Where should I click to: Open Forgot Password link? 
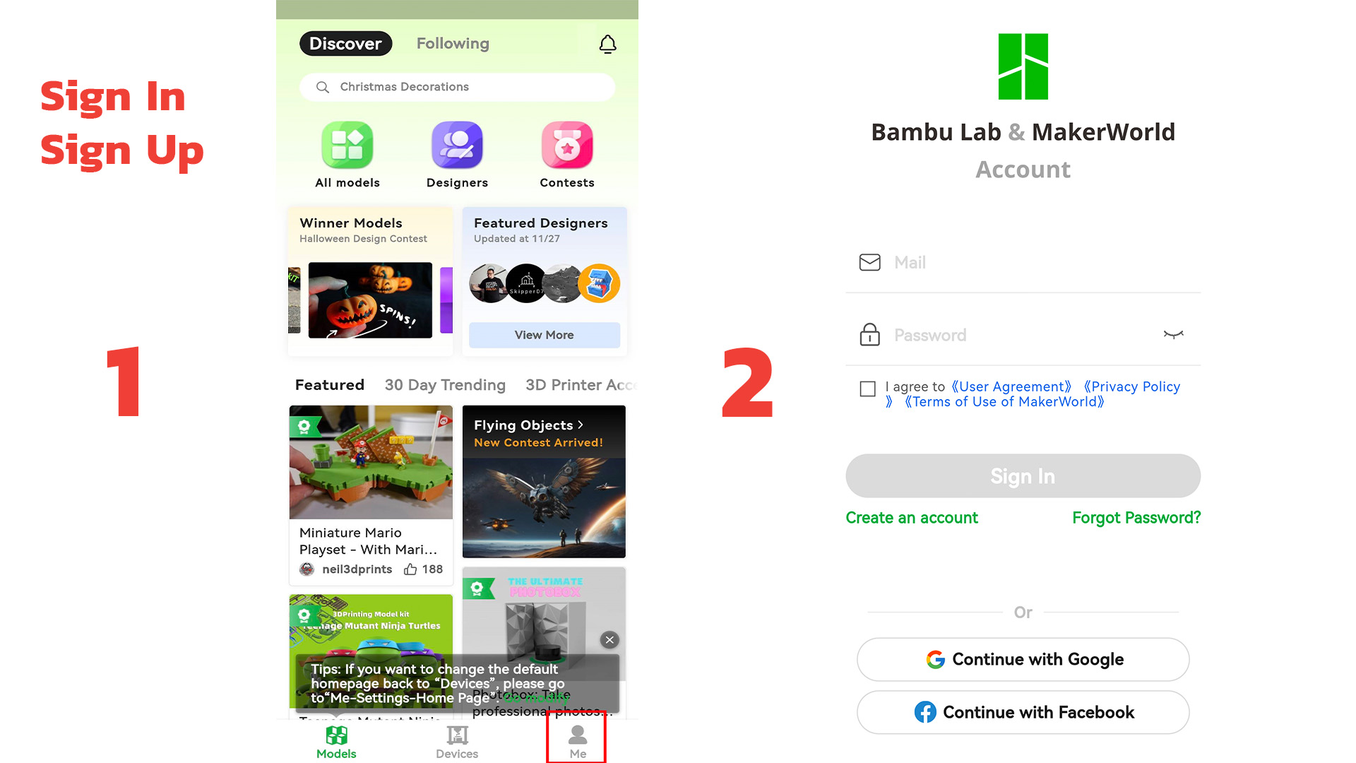(x=1136, y=518)
